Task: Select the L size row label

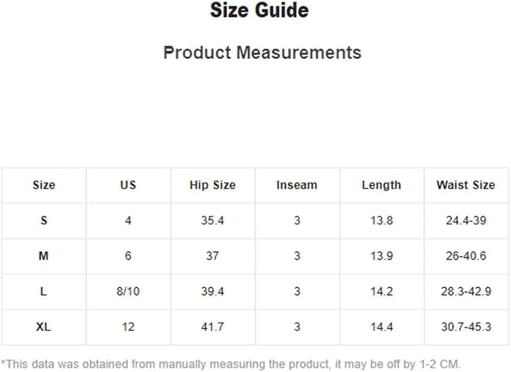Action: pyautogui.click(x=43, y=291)
